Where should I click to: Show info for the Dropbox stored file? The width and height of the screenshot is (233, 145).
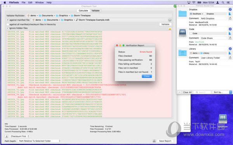tap(230, 9)
